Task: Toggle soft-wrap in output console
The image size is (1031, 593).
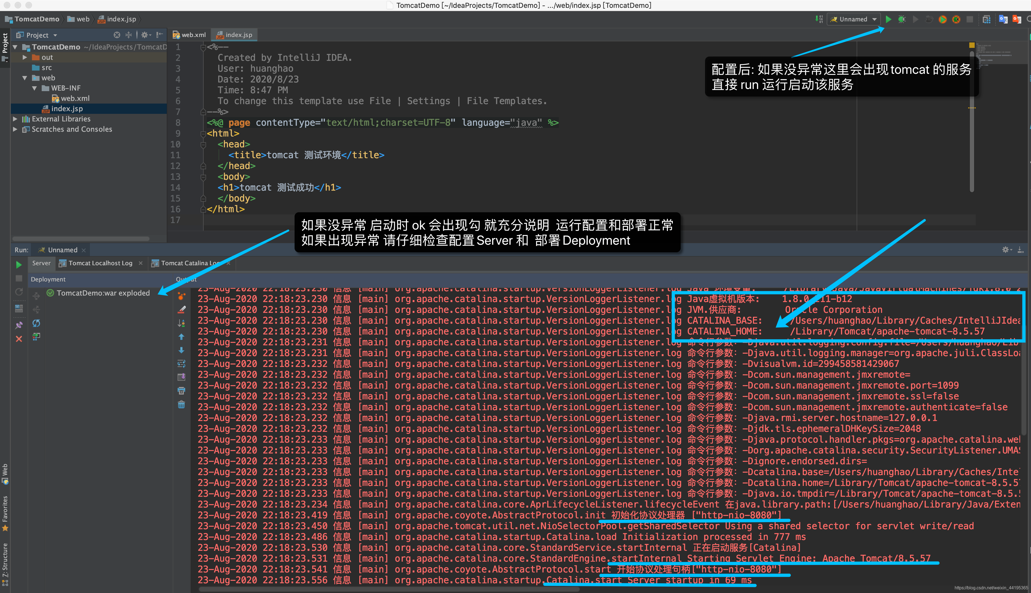Action: [x=181, y=364]
